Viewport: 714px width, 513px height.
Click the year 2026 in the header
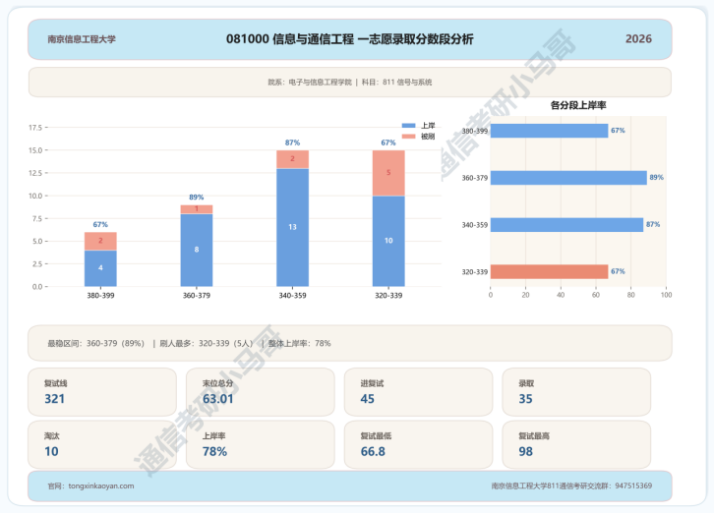(638, 38)
